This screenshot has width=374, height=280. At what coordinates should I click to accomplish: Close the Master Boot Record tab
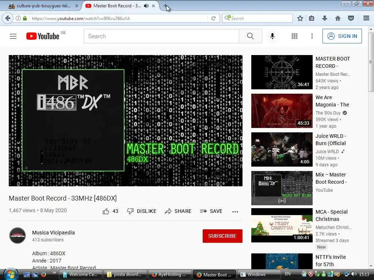(153, 6)
